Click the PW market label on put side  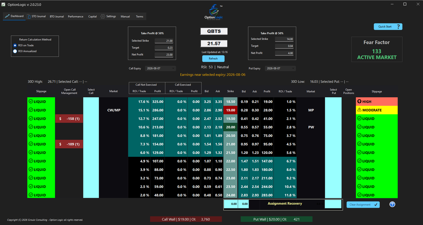tap(311, 127)
